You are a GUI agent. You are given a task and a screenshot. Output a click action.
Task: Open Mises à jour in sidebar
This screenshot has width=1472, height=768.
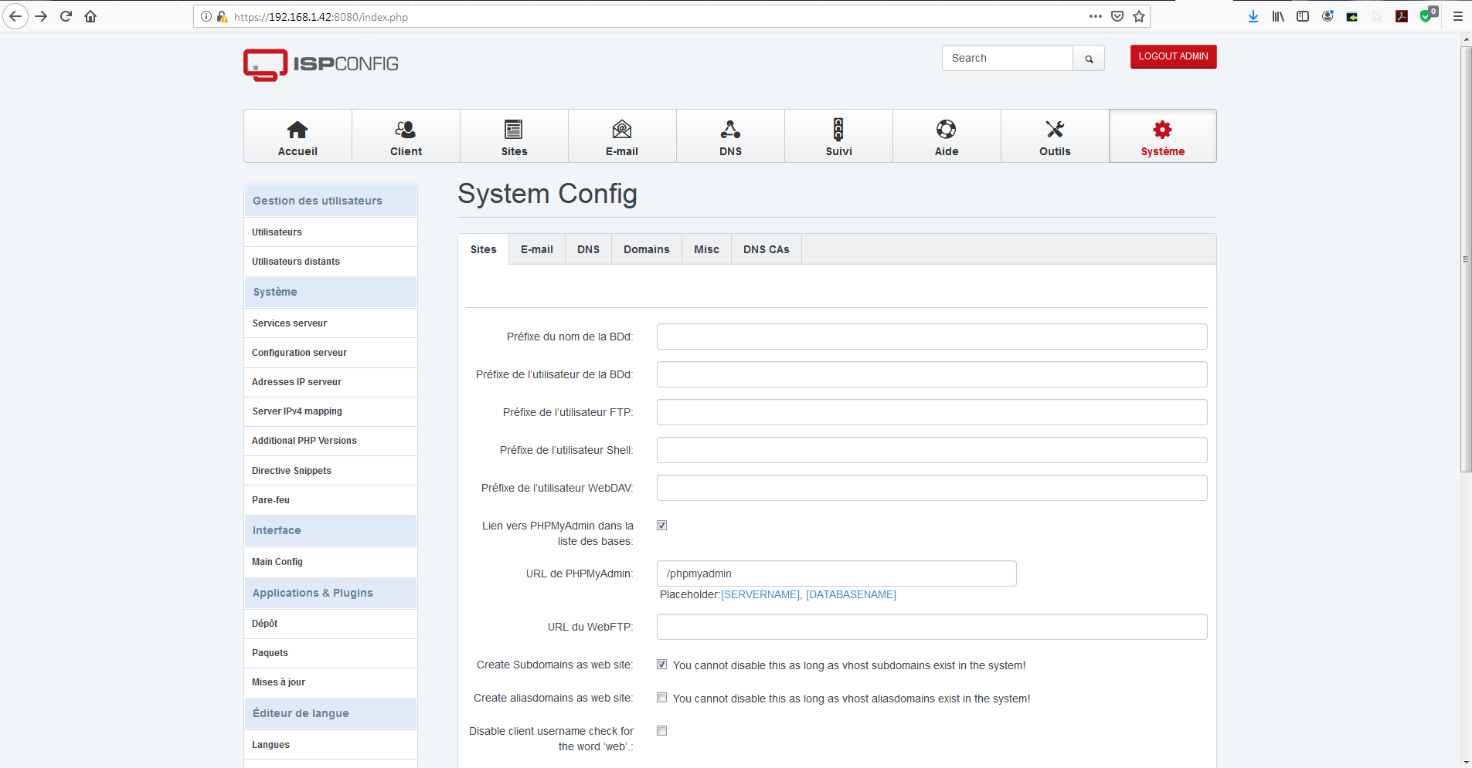pos(331,682)
